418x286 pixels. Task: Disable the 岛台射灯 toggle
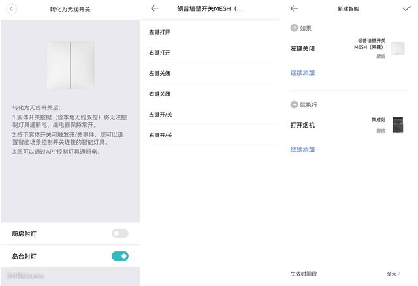coord(120,256)
